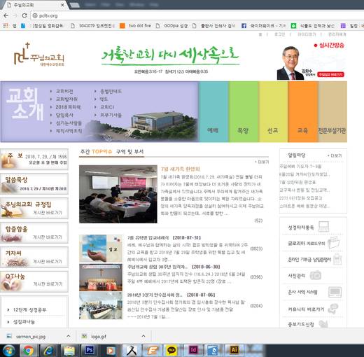364x357 pixels.
Task: Open 사진관리 camera icon
Action: coord(316,276)
